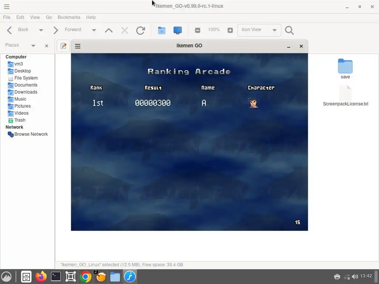379x284 pixels.
Task: Open the File menu
Action: (7, 17)
